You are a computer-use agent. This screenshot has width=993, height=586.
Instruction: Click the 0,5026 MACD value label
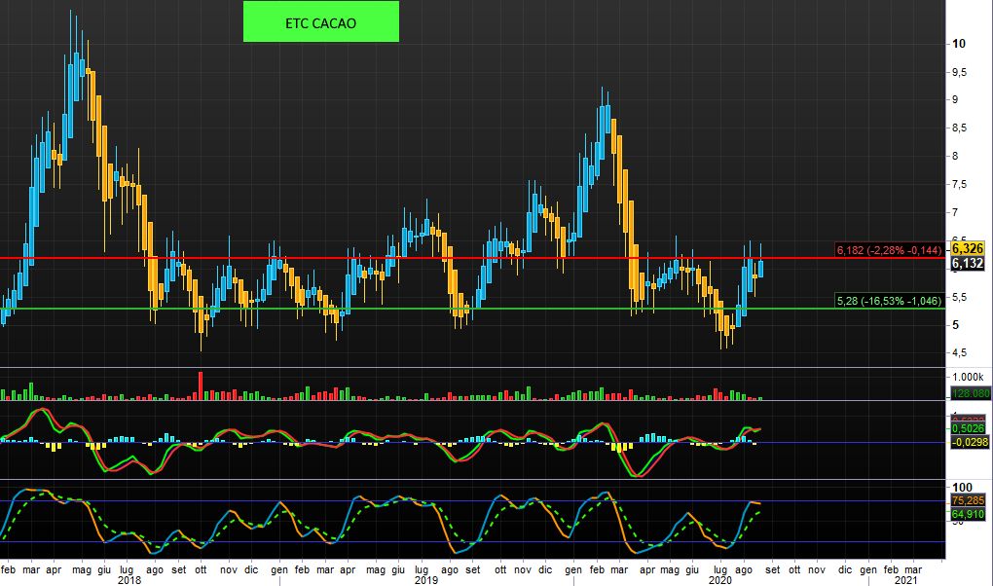pos(967,427)
